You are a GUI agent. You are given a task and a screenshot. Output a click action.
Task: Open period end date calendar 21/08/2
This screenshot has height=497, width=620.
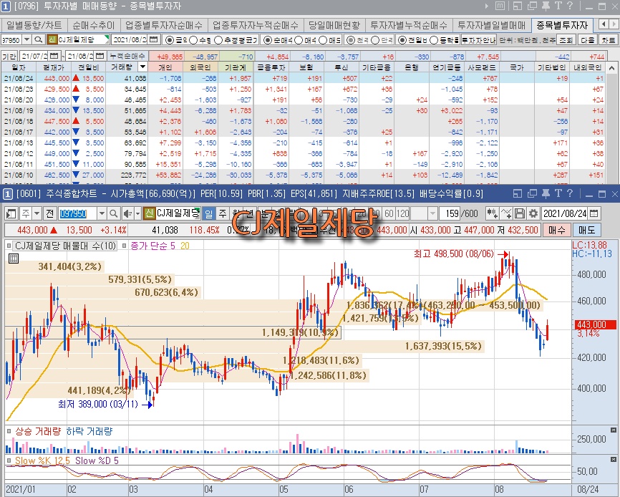[100, 56]
